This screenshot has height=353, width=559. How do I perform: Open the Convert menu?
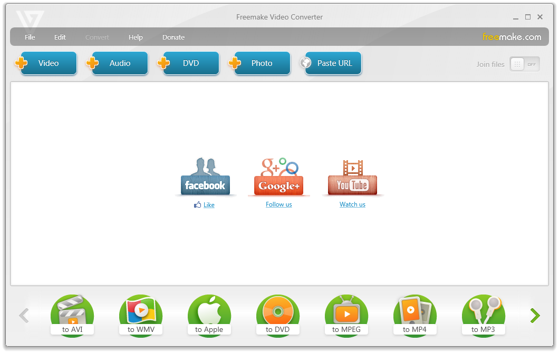coord(97,37)
